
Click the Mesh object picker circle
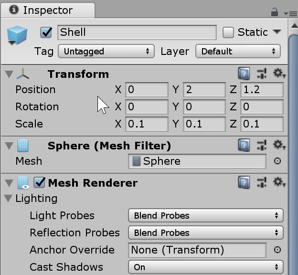coord(277,161)
